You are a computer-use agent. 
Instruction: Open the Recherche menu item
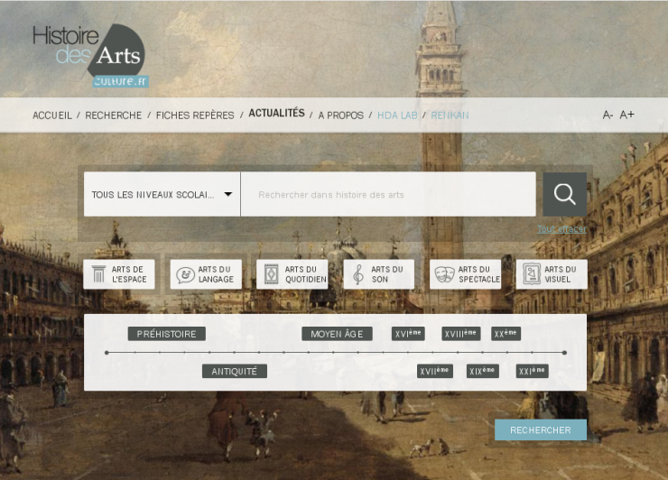[114, 115]
